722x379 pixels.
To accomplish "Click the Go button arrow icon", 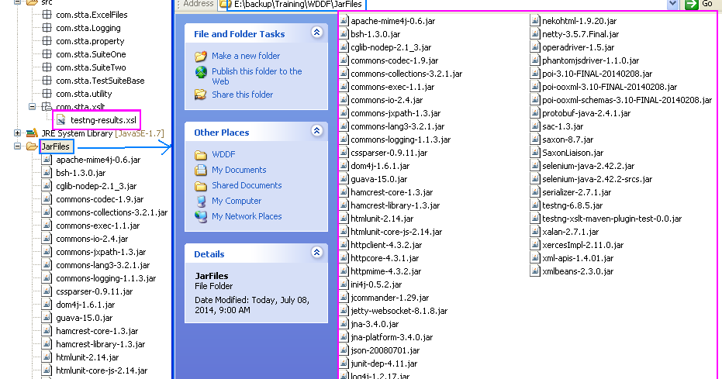I will (691, 4).
